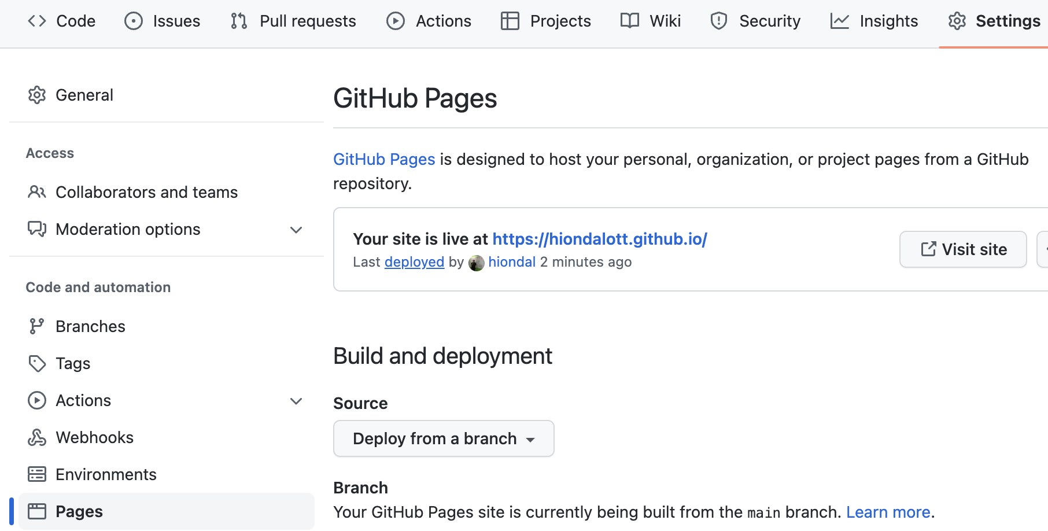
Task: Click the Projects table icon
Action: coord(510,21)
